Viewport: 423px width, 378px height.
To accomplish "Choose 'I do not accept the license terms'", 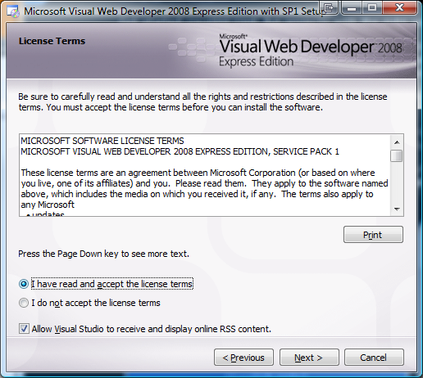I will [24, 303].
